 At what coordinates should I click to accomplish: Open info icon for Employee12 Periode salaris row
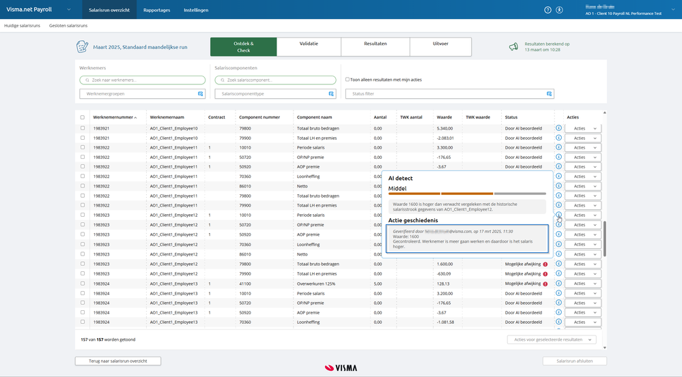(x=558, y=215)
